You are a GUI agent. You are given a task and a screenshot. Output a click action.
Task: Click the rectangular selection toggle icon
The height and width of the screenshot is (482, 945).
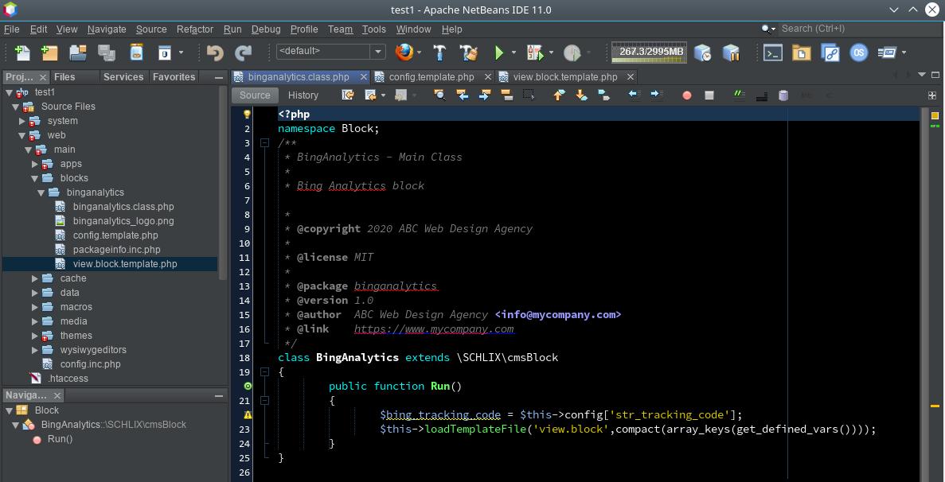[x=529, y=95]
